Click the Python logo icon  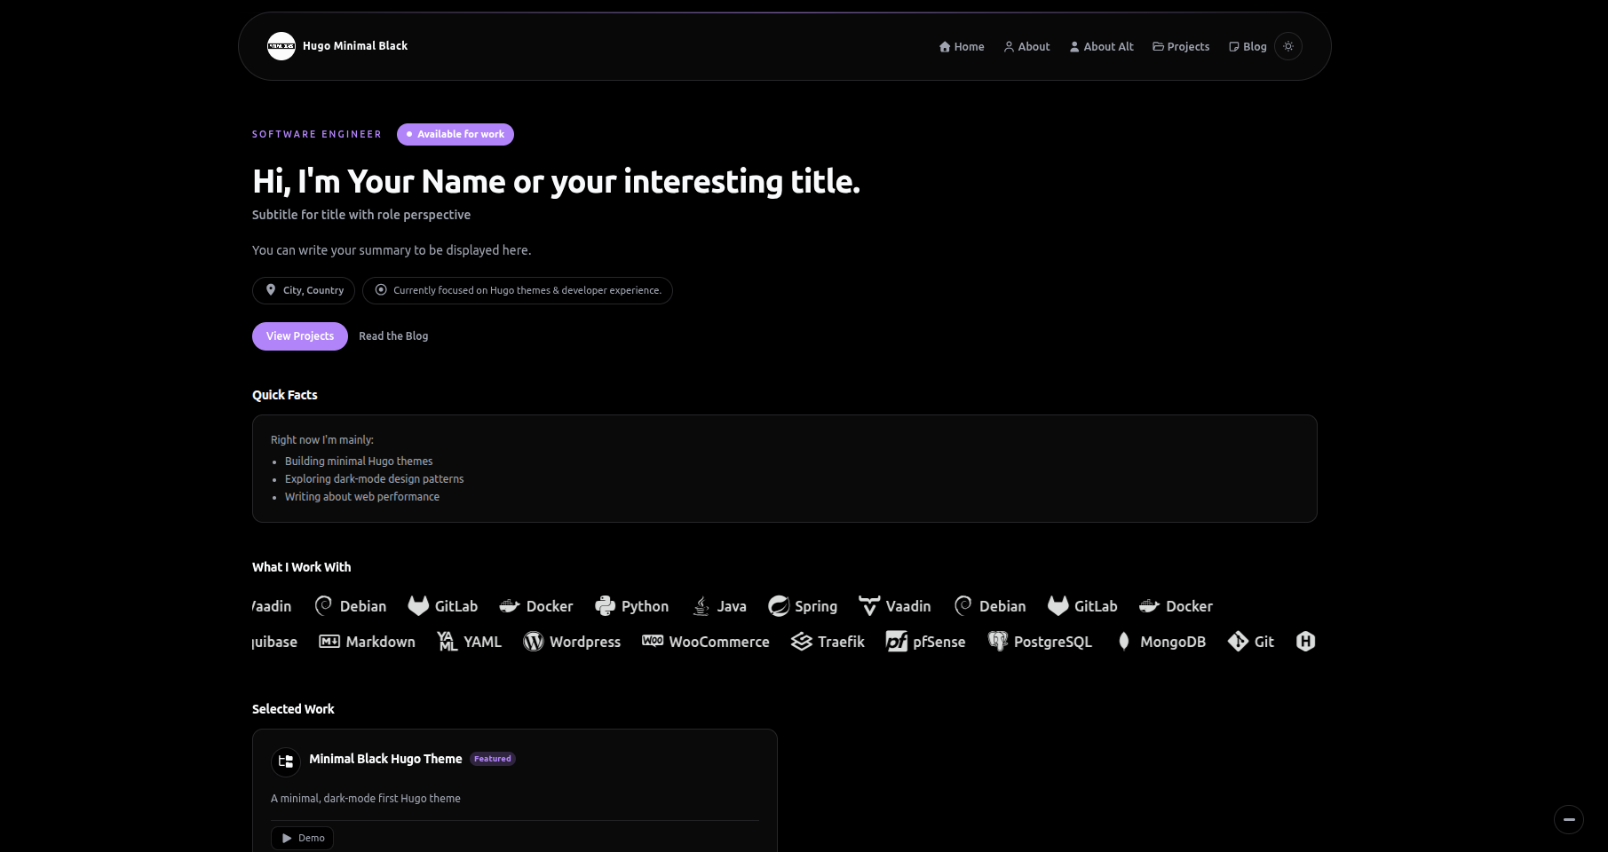click(x=606, y=606)
